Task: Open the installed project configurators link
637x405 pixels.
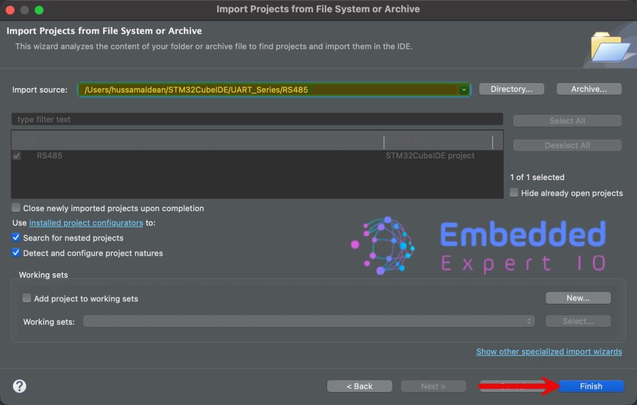Action: point(86,222)
